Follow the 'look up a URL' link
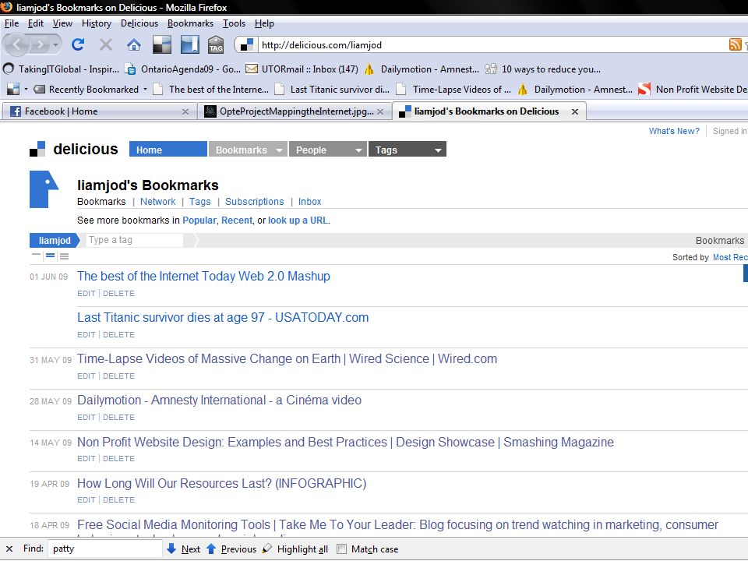The height and width of the screenshot is (561, 748). (298, 221)
